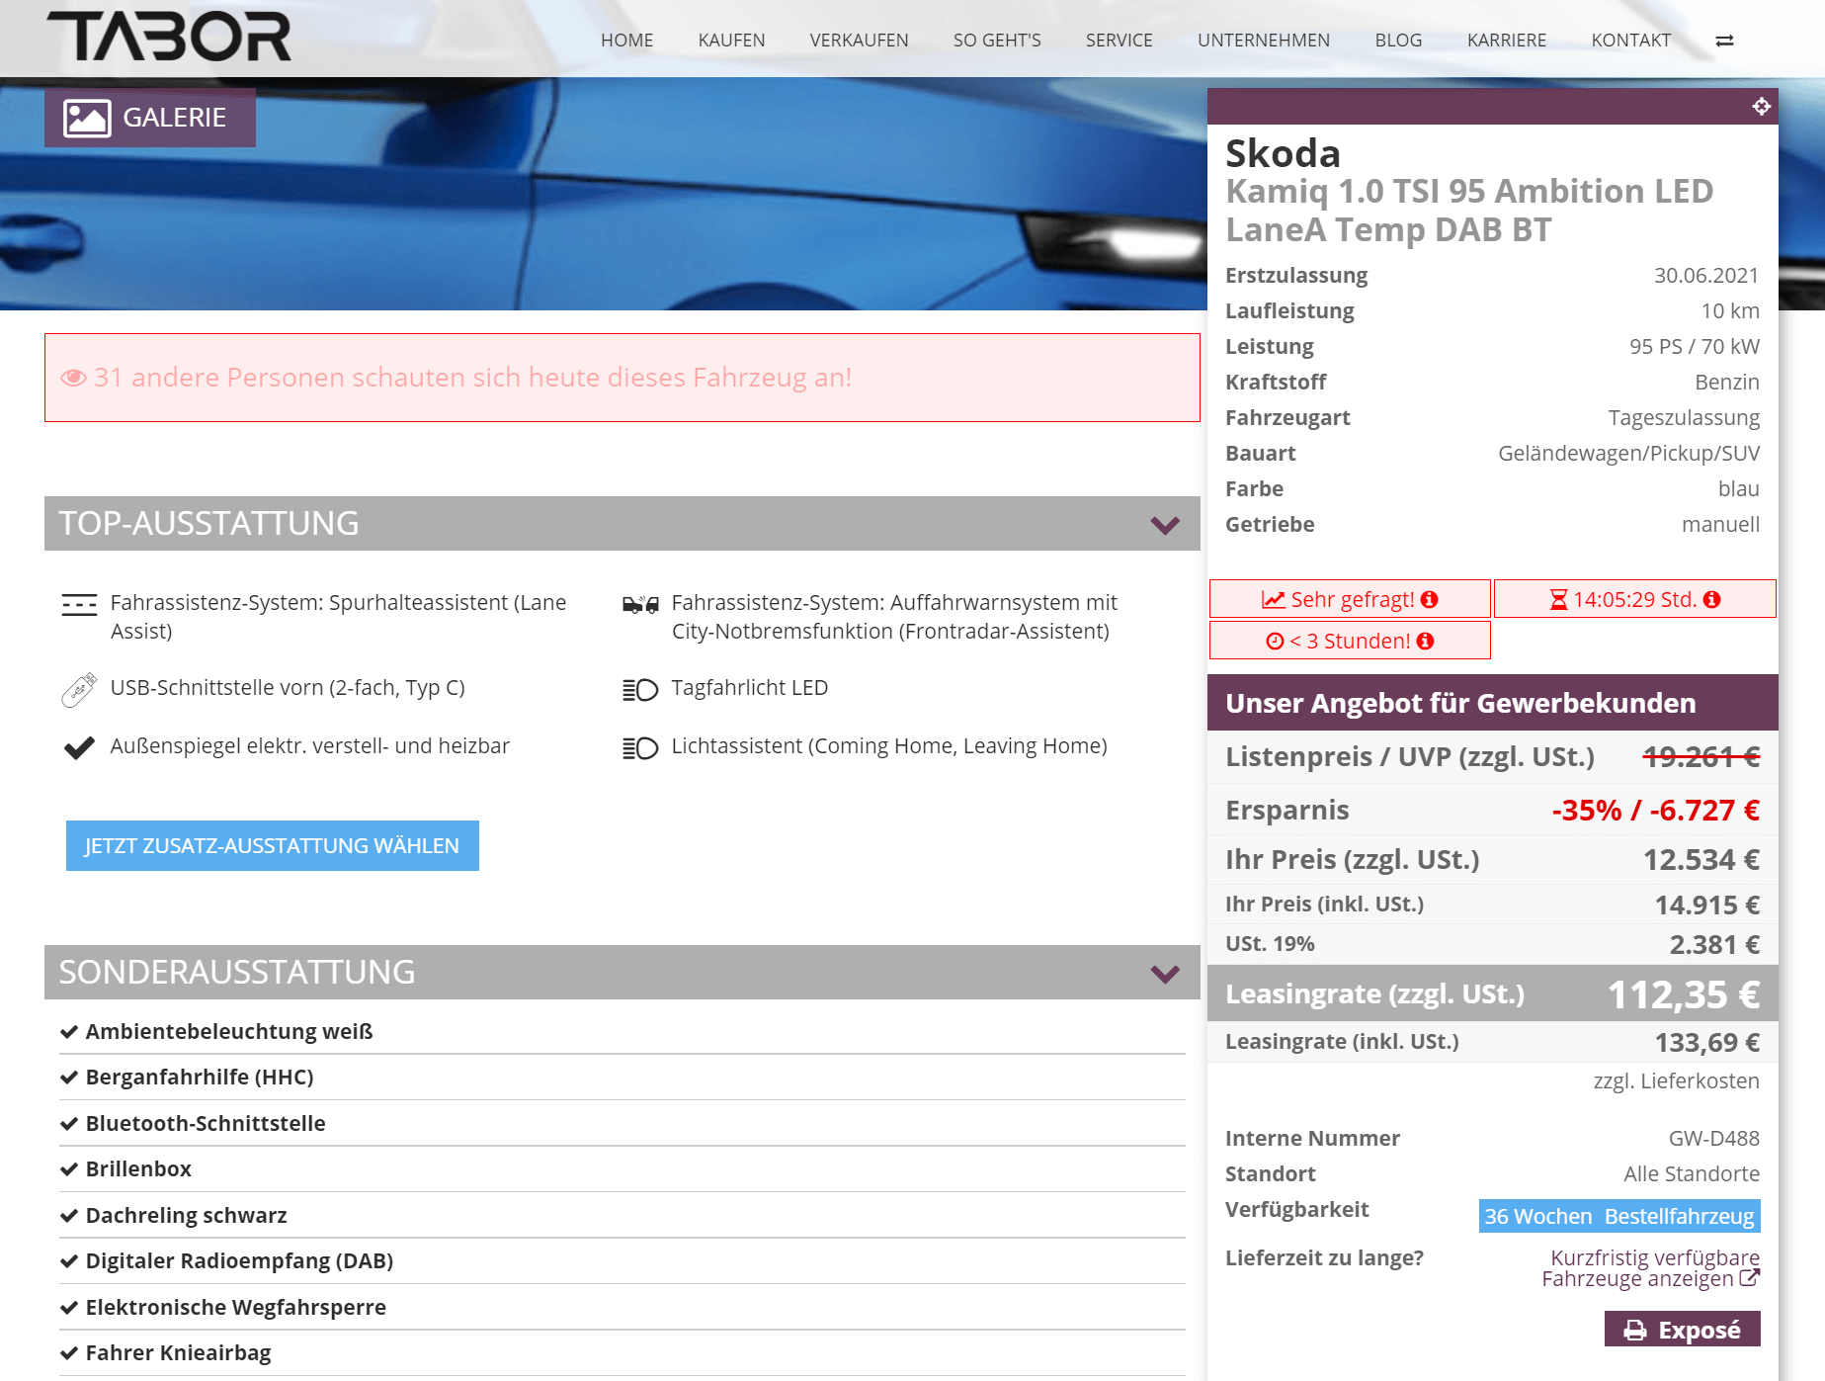Open the VERKAUFEN menu item
This screenshot has width=1825, height=1381.
pos(860,41)
